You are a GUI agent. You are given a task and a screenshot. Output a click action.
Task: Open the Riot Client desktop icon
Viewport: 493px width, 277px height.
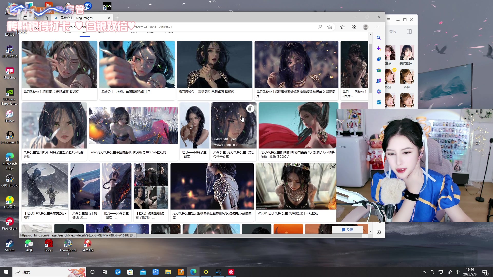10,224
